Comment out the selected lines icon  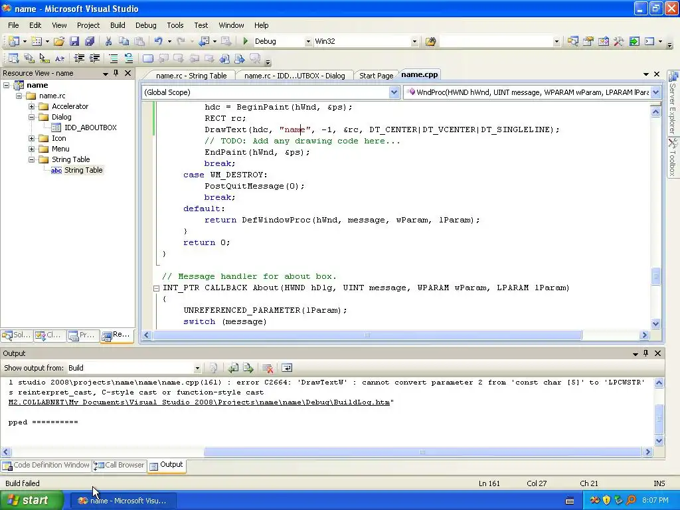pyautogui.click(x=113, y=58)
